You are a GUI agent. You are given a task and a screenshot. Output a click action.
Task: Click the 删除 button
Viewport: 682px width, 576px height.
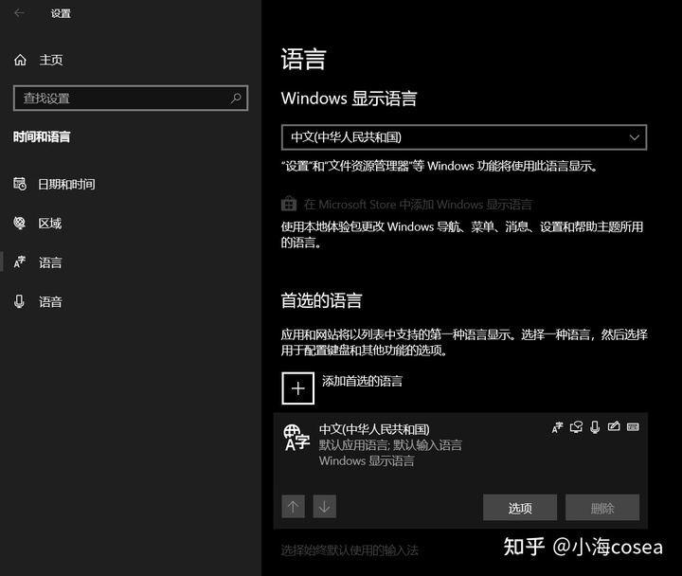[602, 507]
